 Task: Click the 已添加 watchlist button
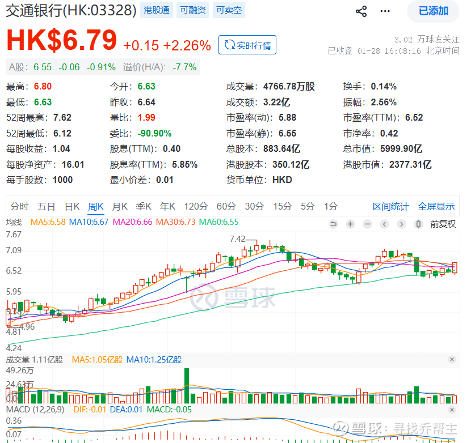(x=433, y=11)
